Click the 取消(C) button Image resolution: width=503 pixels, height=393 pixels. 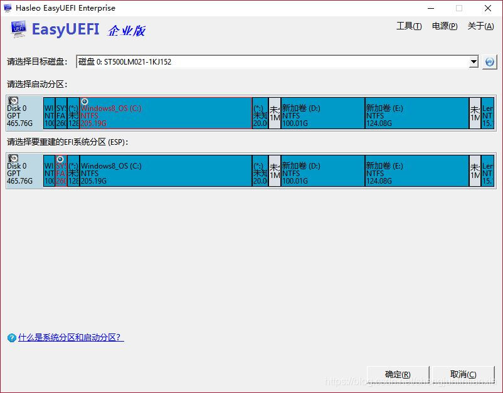[x=463, y=374]
